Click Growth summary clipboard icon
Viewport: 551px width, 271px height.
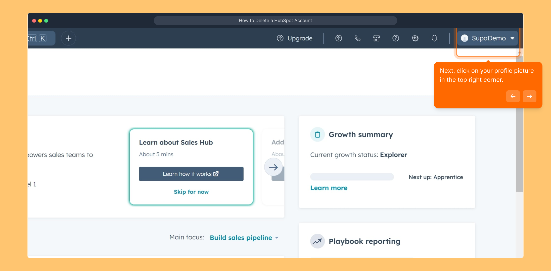[x=317, y=134]
